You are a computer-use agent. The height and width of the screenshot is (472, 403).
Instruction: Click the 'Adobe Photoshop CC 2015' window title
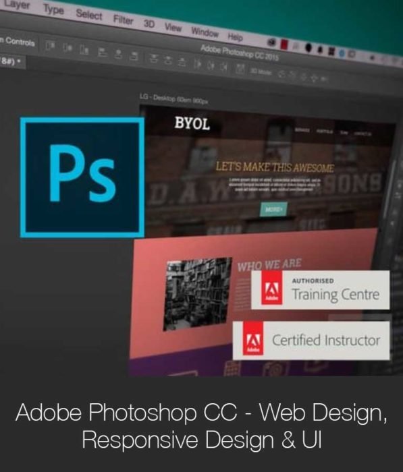(240, 53)
